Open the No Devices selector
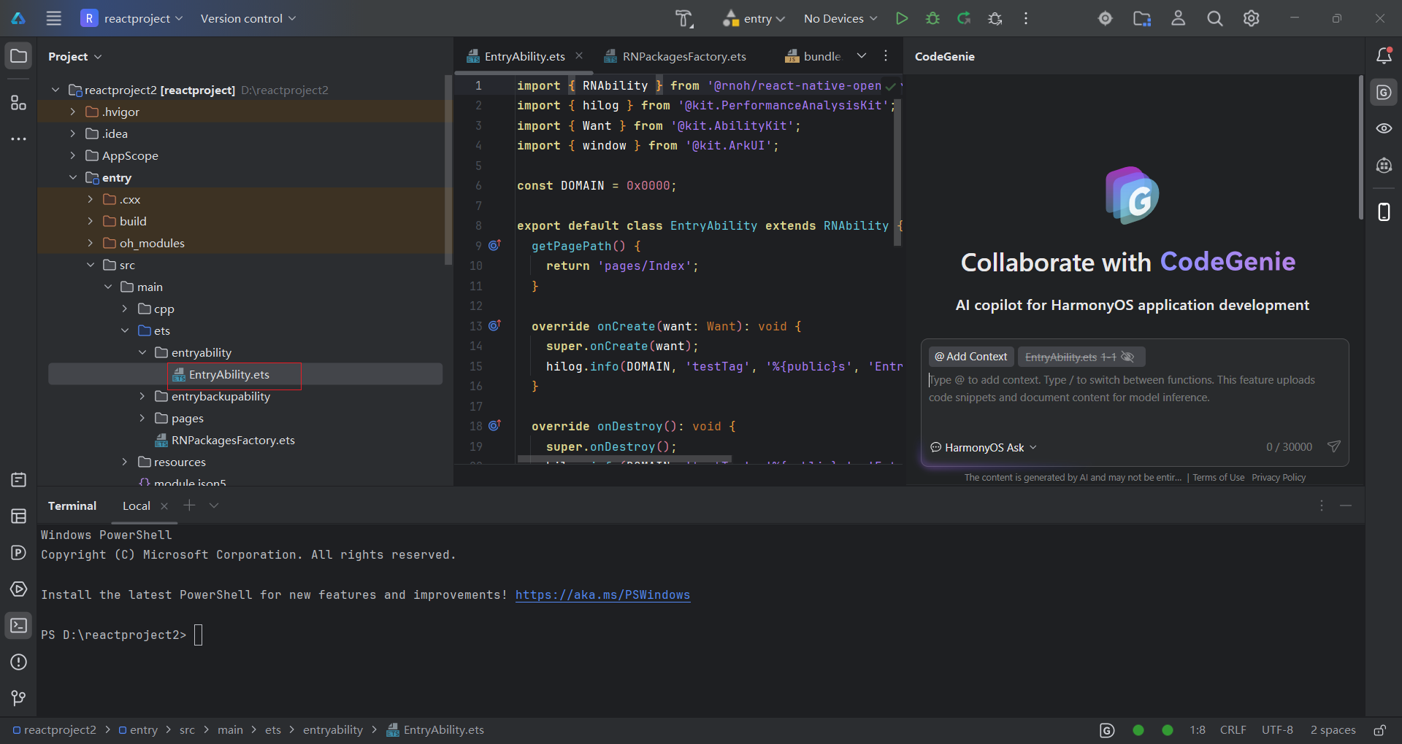 coord(840,18)
